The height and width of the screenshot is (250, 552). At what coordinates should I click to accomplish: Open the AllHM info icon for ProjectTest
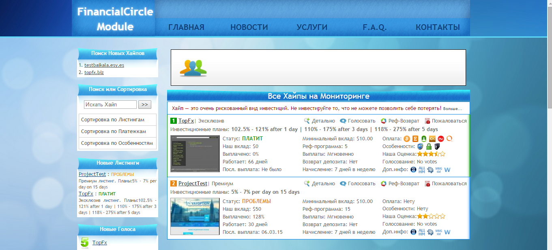(422, 232)
